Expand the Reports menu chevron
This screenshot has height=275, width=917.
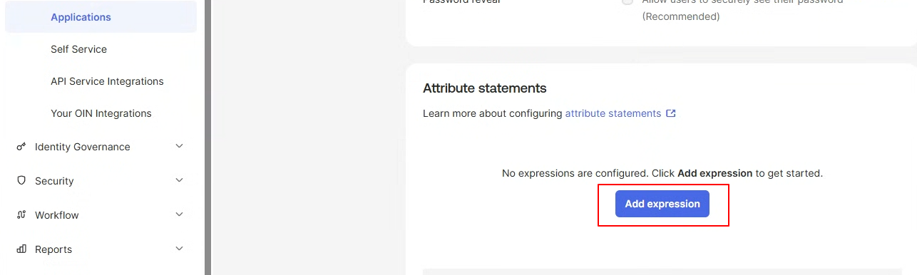coord(179,249)
